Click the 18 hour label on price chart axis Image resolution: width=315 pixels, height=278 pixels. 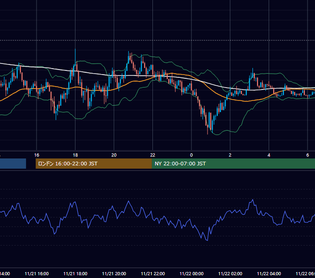click(x=76, y=155)
